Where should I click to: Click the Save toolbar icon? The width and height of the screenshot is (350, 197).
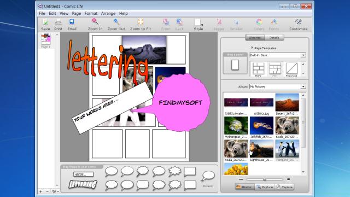[x=45, y=22]
